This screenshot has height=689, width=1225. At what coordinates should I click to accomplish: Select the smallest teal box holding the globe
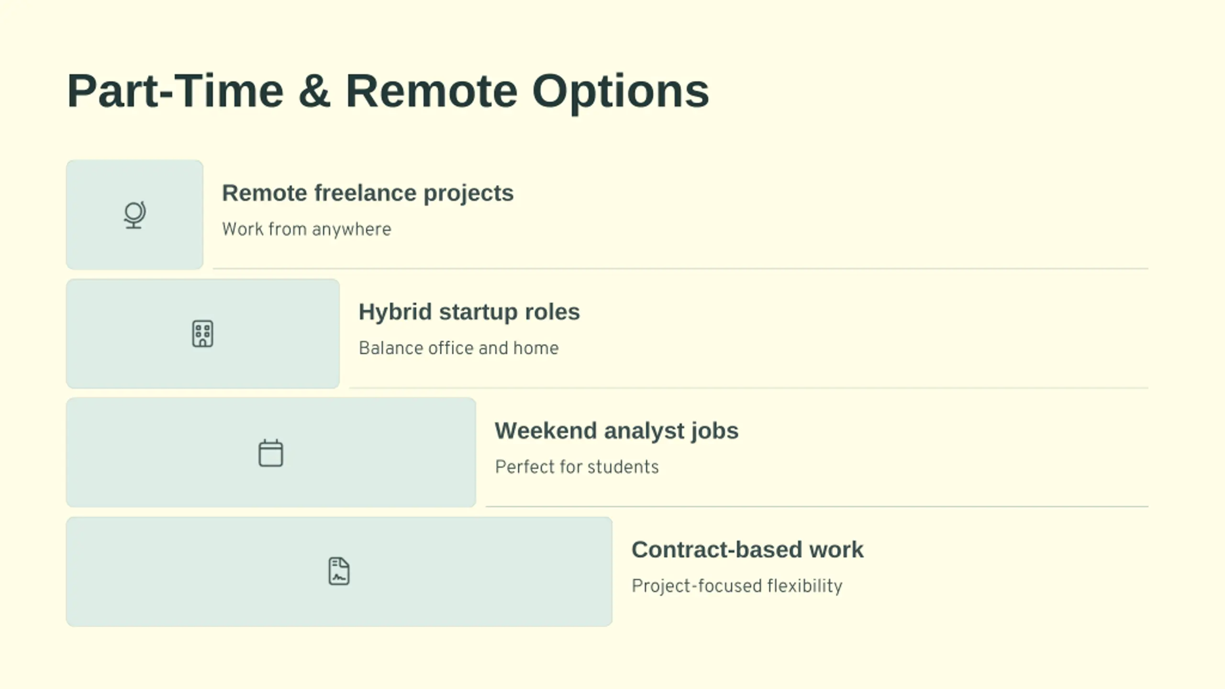134,215
